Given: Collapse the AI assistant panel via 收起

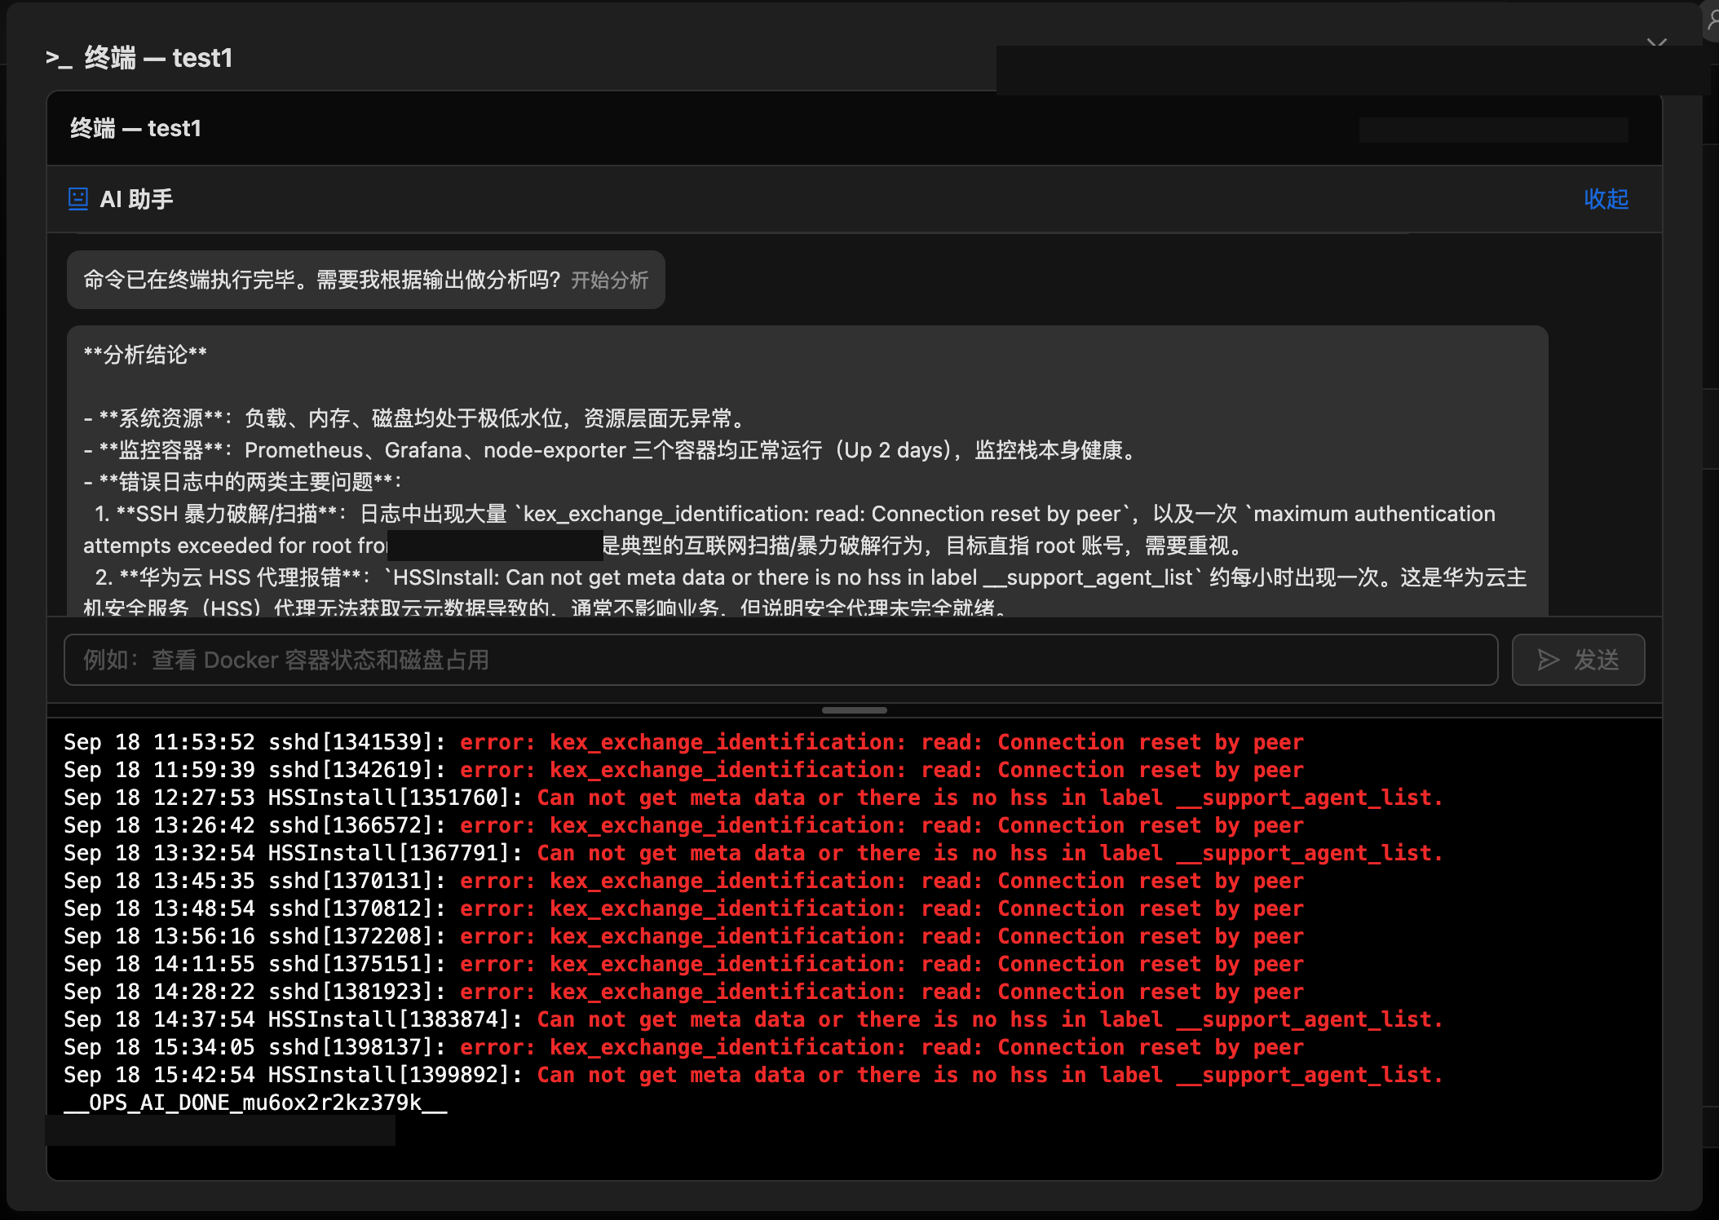Looking at the screenshot, I should [1606, 199].
